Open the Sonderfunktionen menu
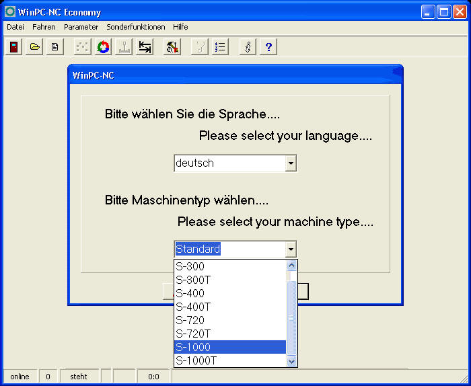Screen dimensions: 471x386 click(136, 27)
